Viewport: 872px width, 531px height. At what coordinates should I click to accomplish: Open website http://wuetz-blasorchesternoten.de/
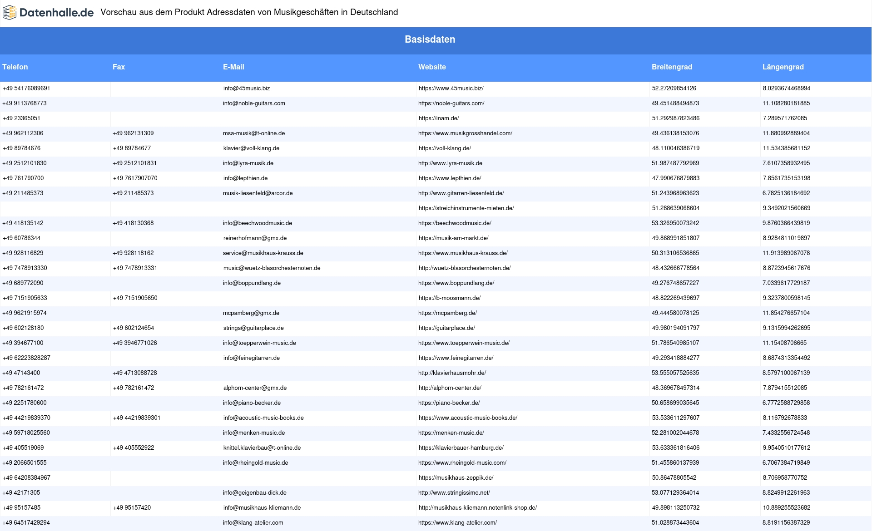[465, 268]
